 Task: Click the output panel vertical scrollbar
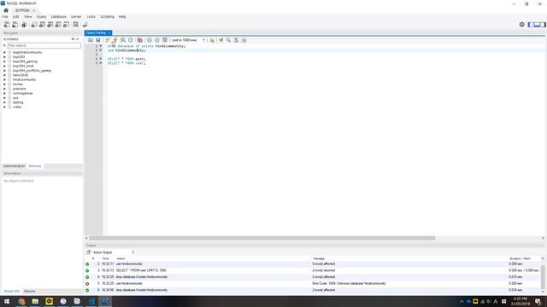click(x=543, y=276)
